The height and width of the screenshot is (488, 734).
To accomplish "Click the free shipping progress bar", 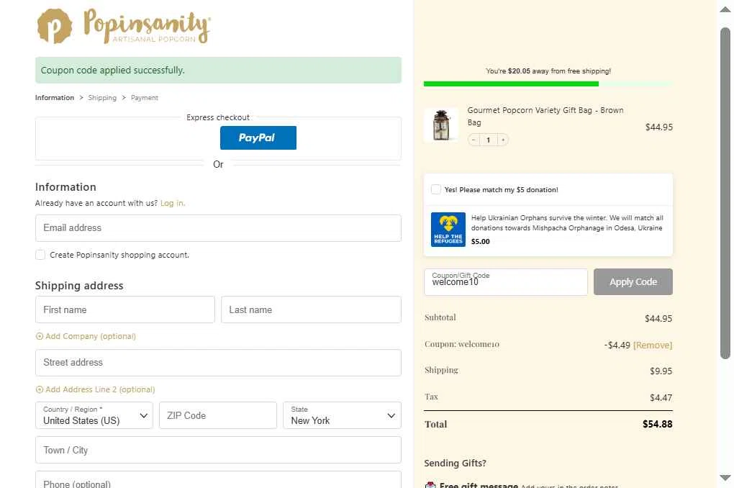I will tap(548, 83).
